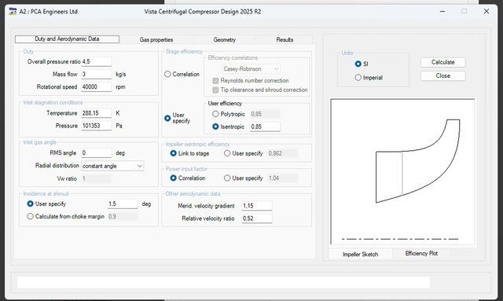
Task: Go to the Results tab
Action: point(285,40)
